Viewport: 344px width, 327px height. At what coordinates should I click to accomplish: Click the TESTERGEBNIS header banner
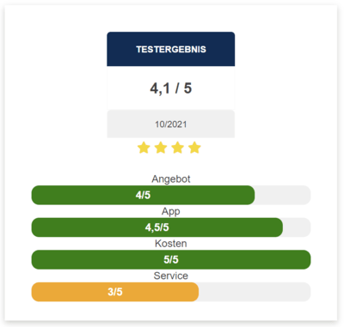click(171, 49)
